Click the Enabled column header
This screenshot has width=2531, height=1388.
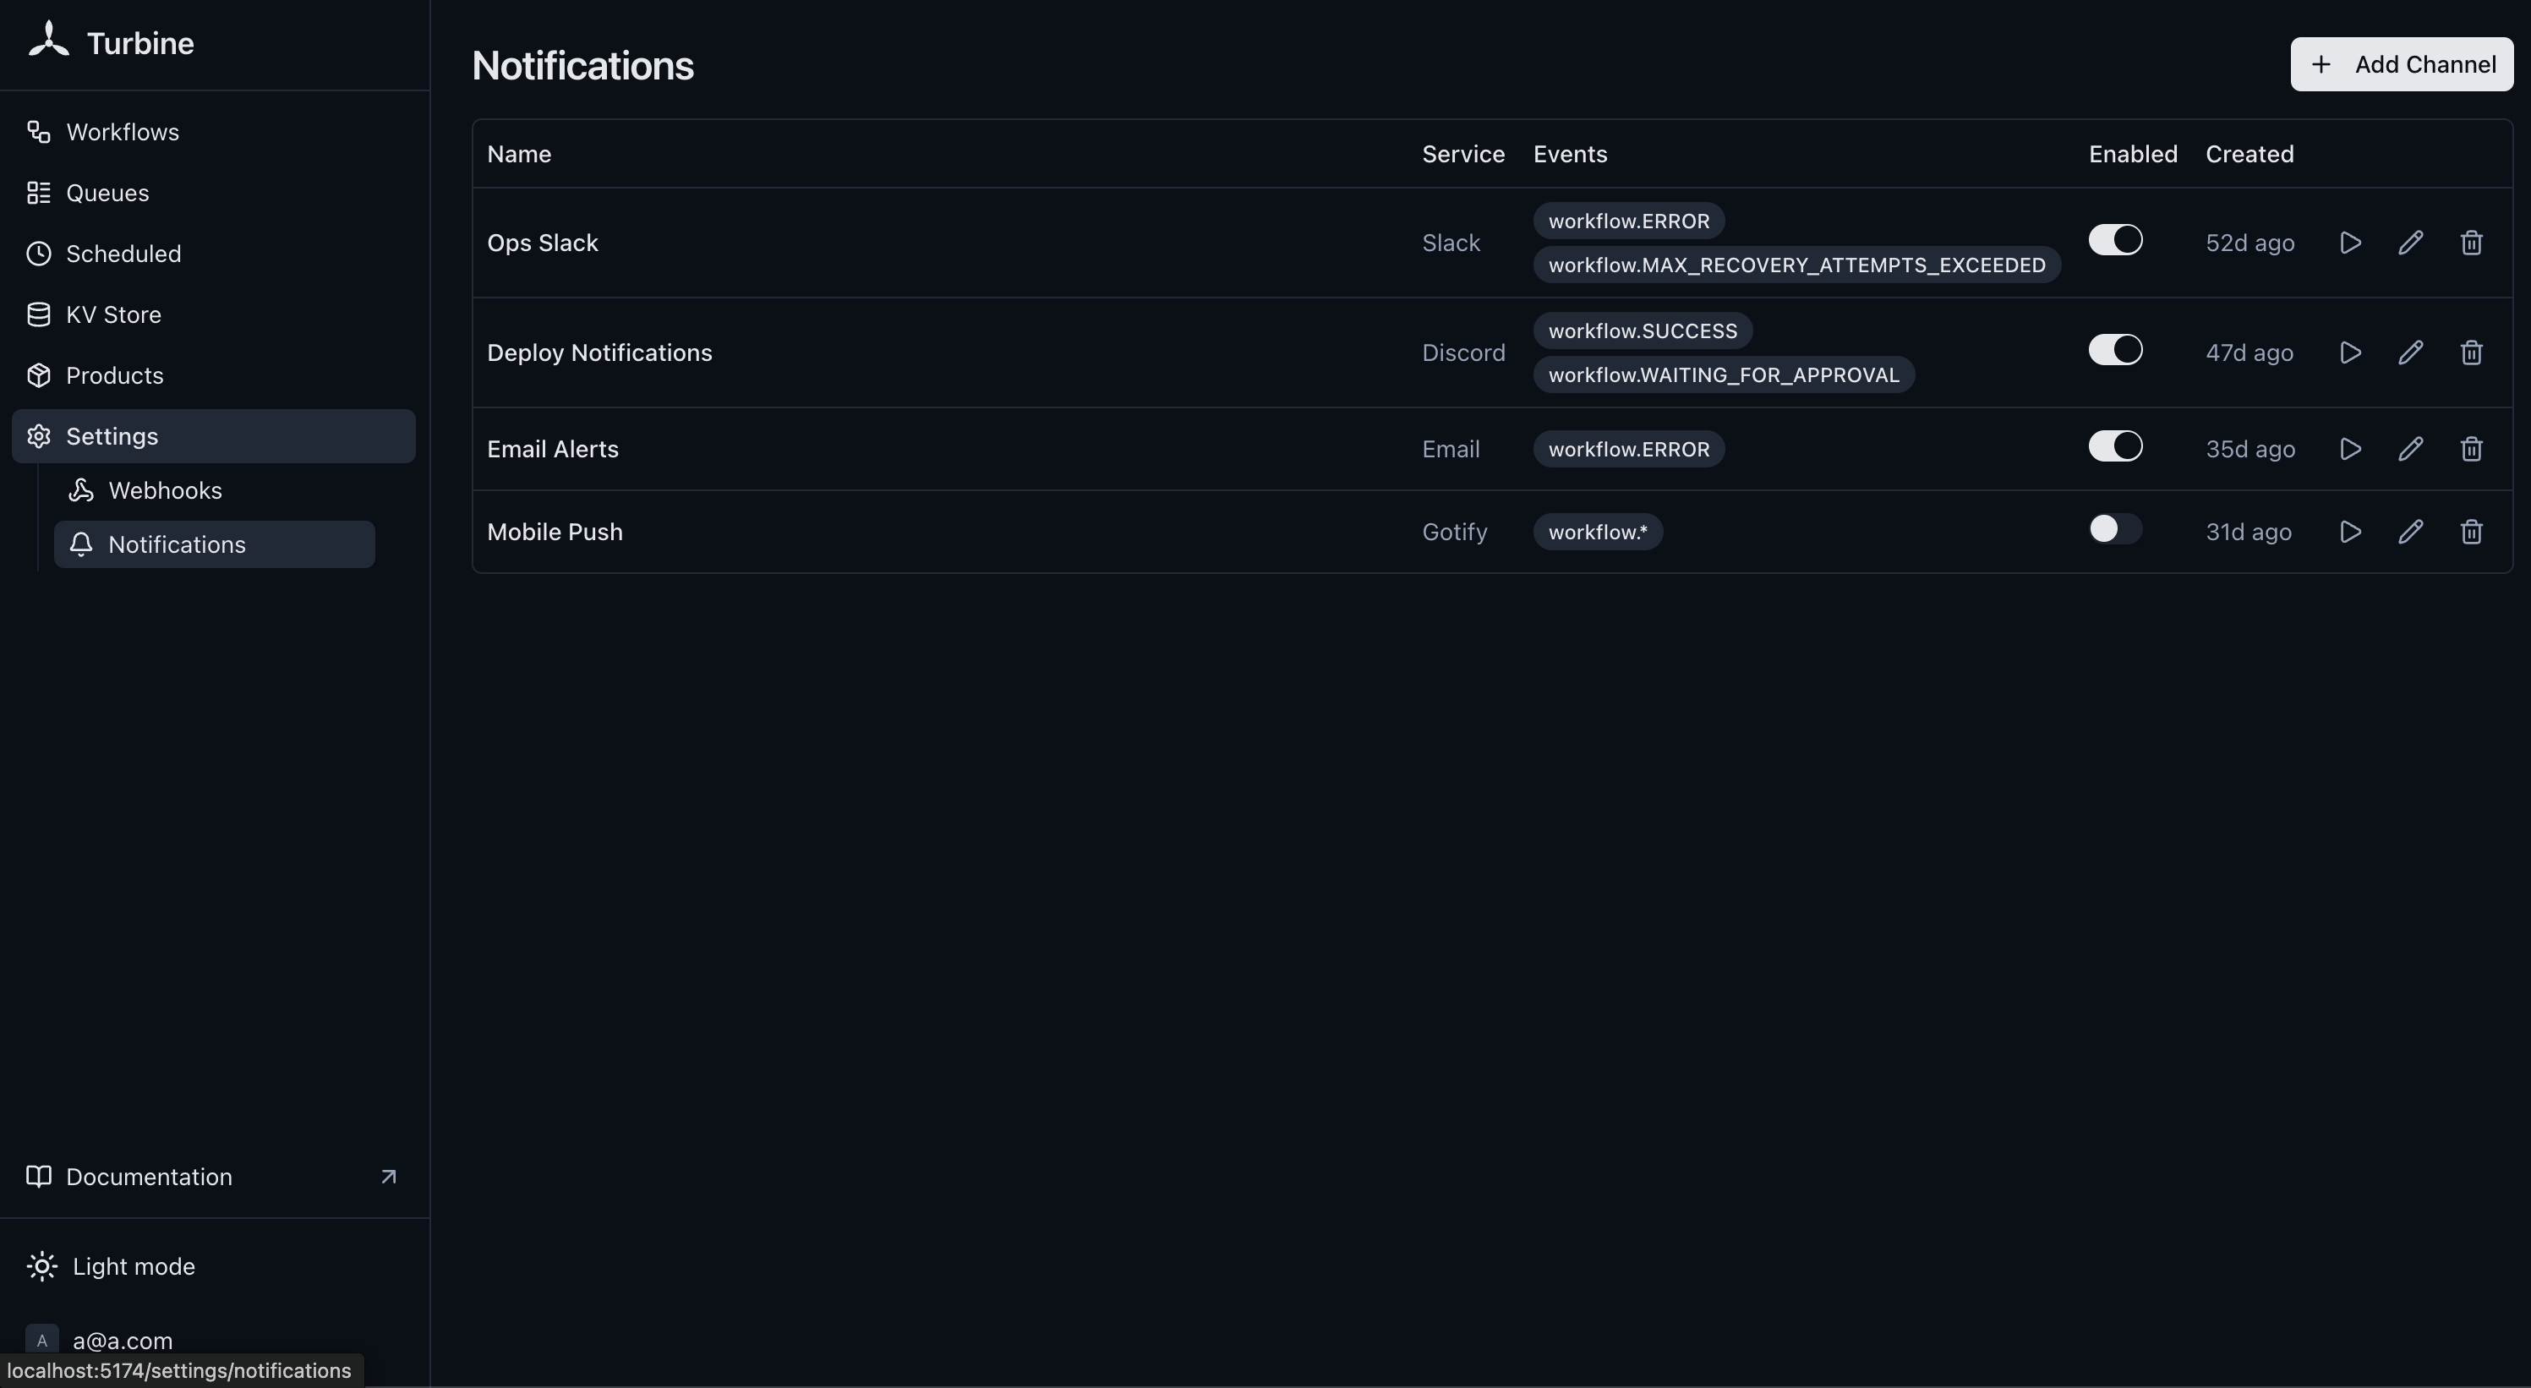pos(2133,154)
